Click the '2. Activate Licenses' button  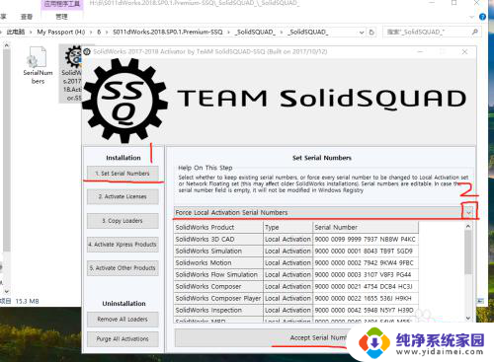point(123,196)
